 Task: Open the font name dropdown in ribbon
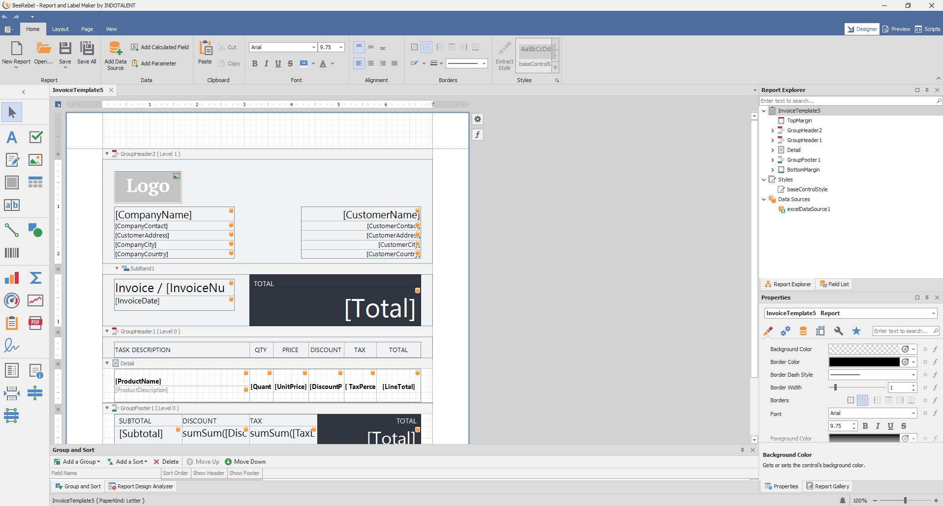313,47
